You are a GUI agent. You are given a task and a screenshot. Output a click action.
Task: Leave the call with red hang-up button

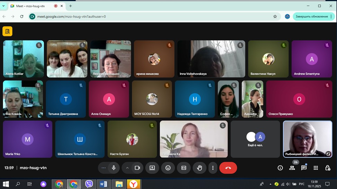click(228, 168)
